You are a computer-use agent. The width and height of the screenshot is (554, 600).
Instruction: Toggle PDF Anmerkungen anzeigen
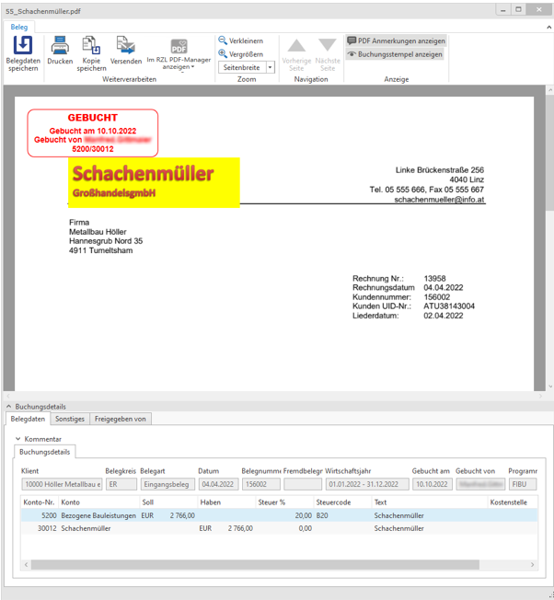click(x=396, y=40)
